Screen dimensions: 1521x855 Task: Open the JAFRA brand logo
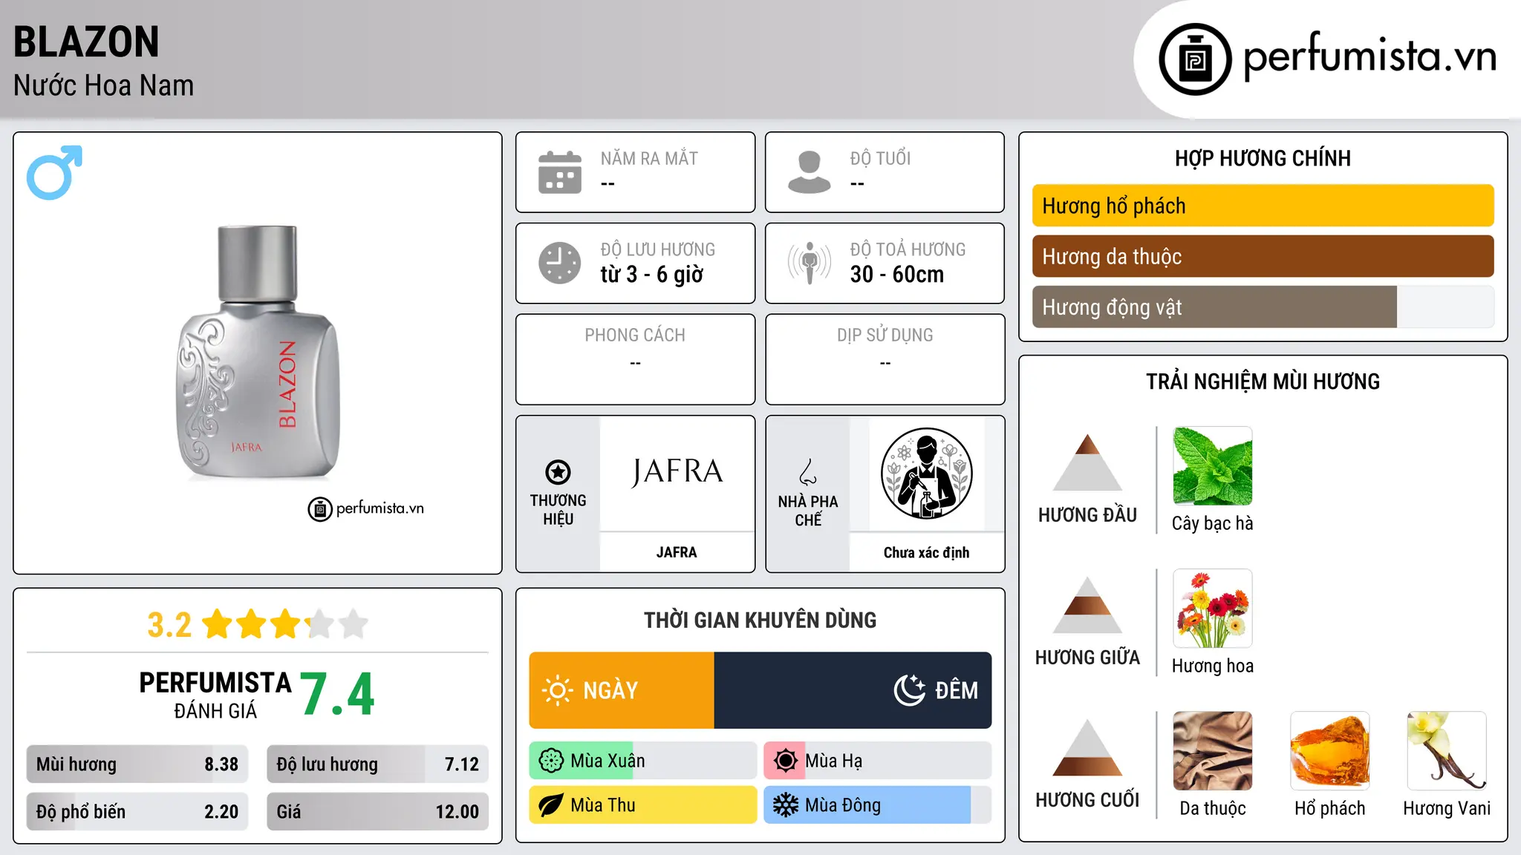tap(677, 473)
